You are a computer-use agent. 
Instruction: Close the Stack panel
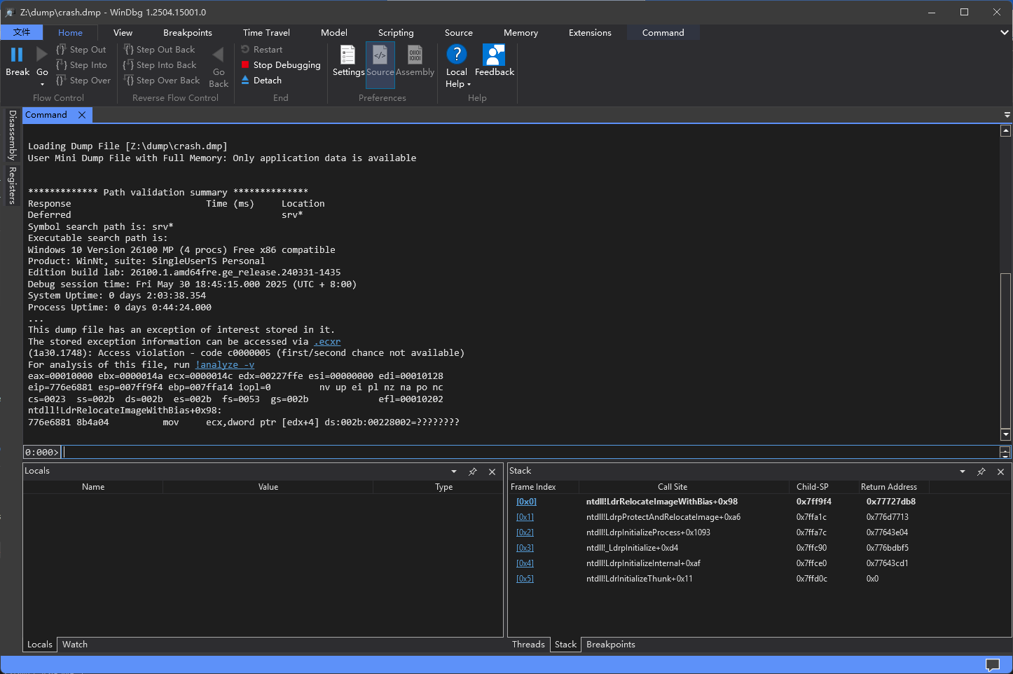pos(1001,472)
